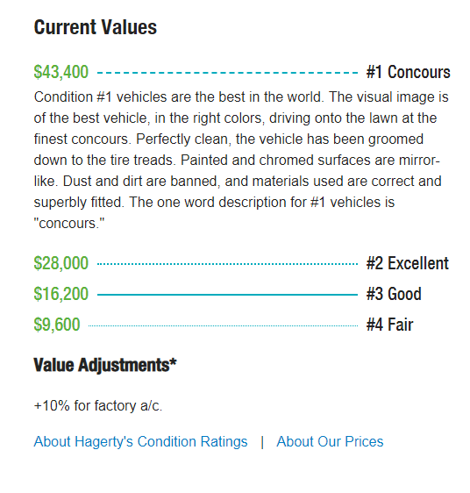Click the solid line beside #3 Good

[x=227, y=295]
